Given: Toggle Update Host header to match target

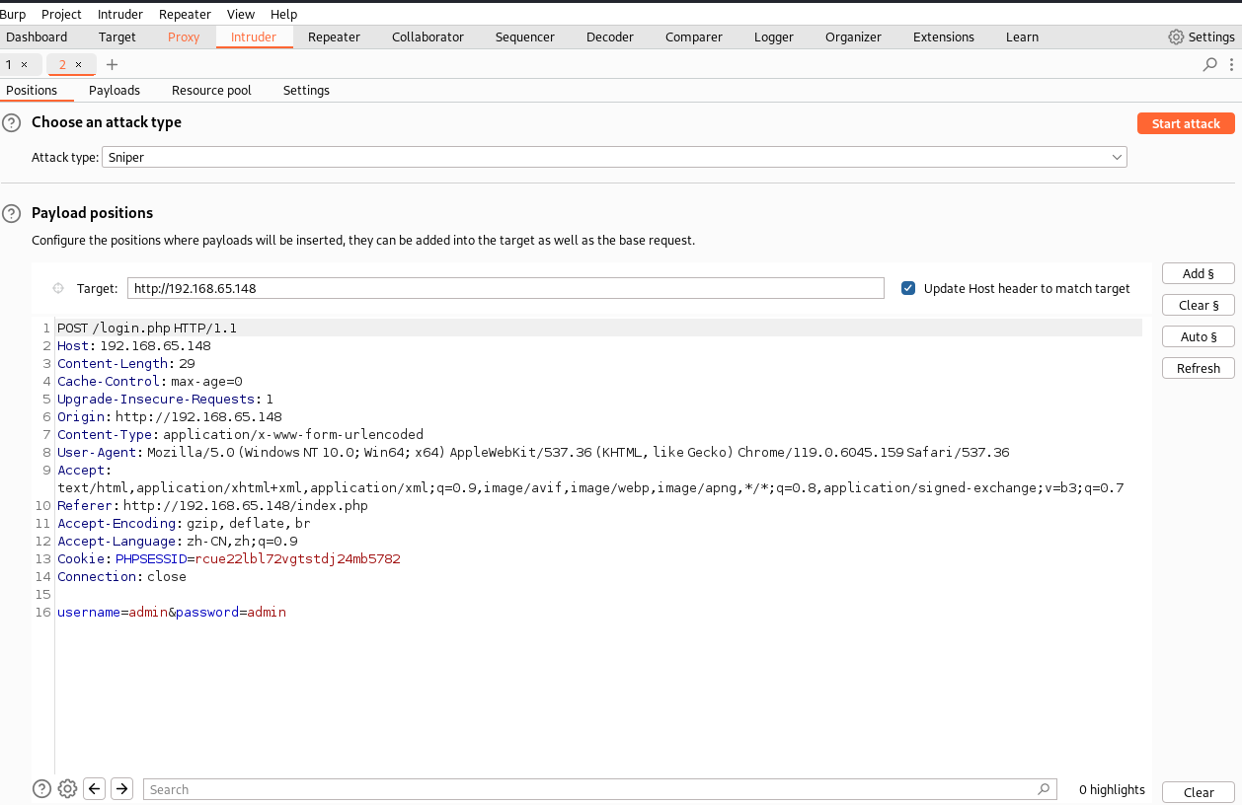Looking at the screenshot, I should coord(908,288).
